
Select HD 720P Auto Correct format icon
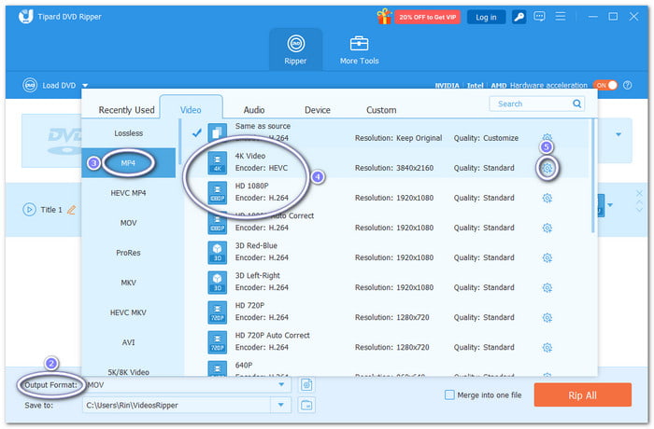(x=218, y=342)
